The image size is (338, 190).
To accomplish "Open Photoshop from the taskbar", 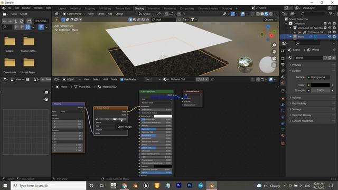I will [x=190, y=185].
